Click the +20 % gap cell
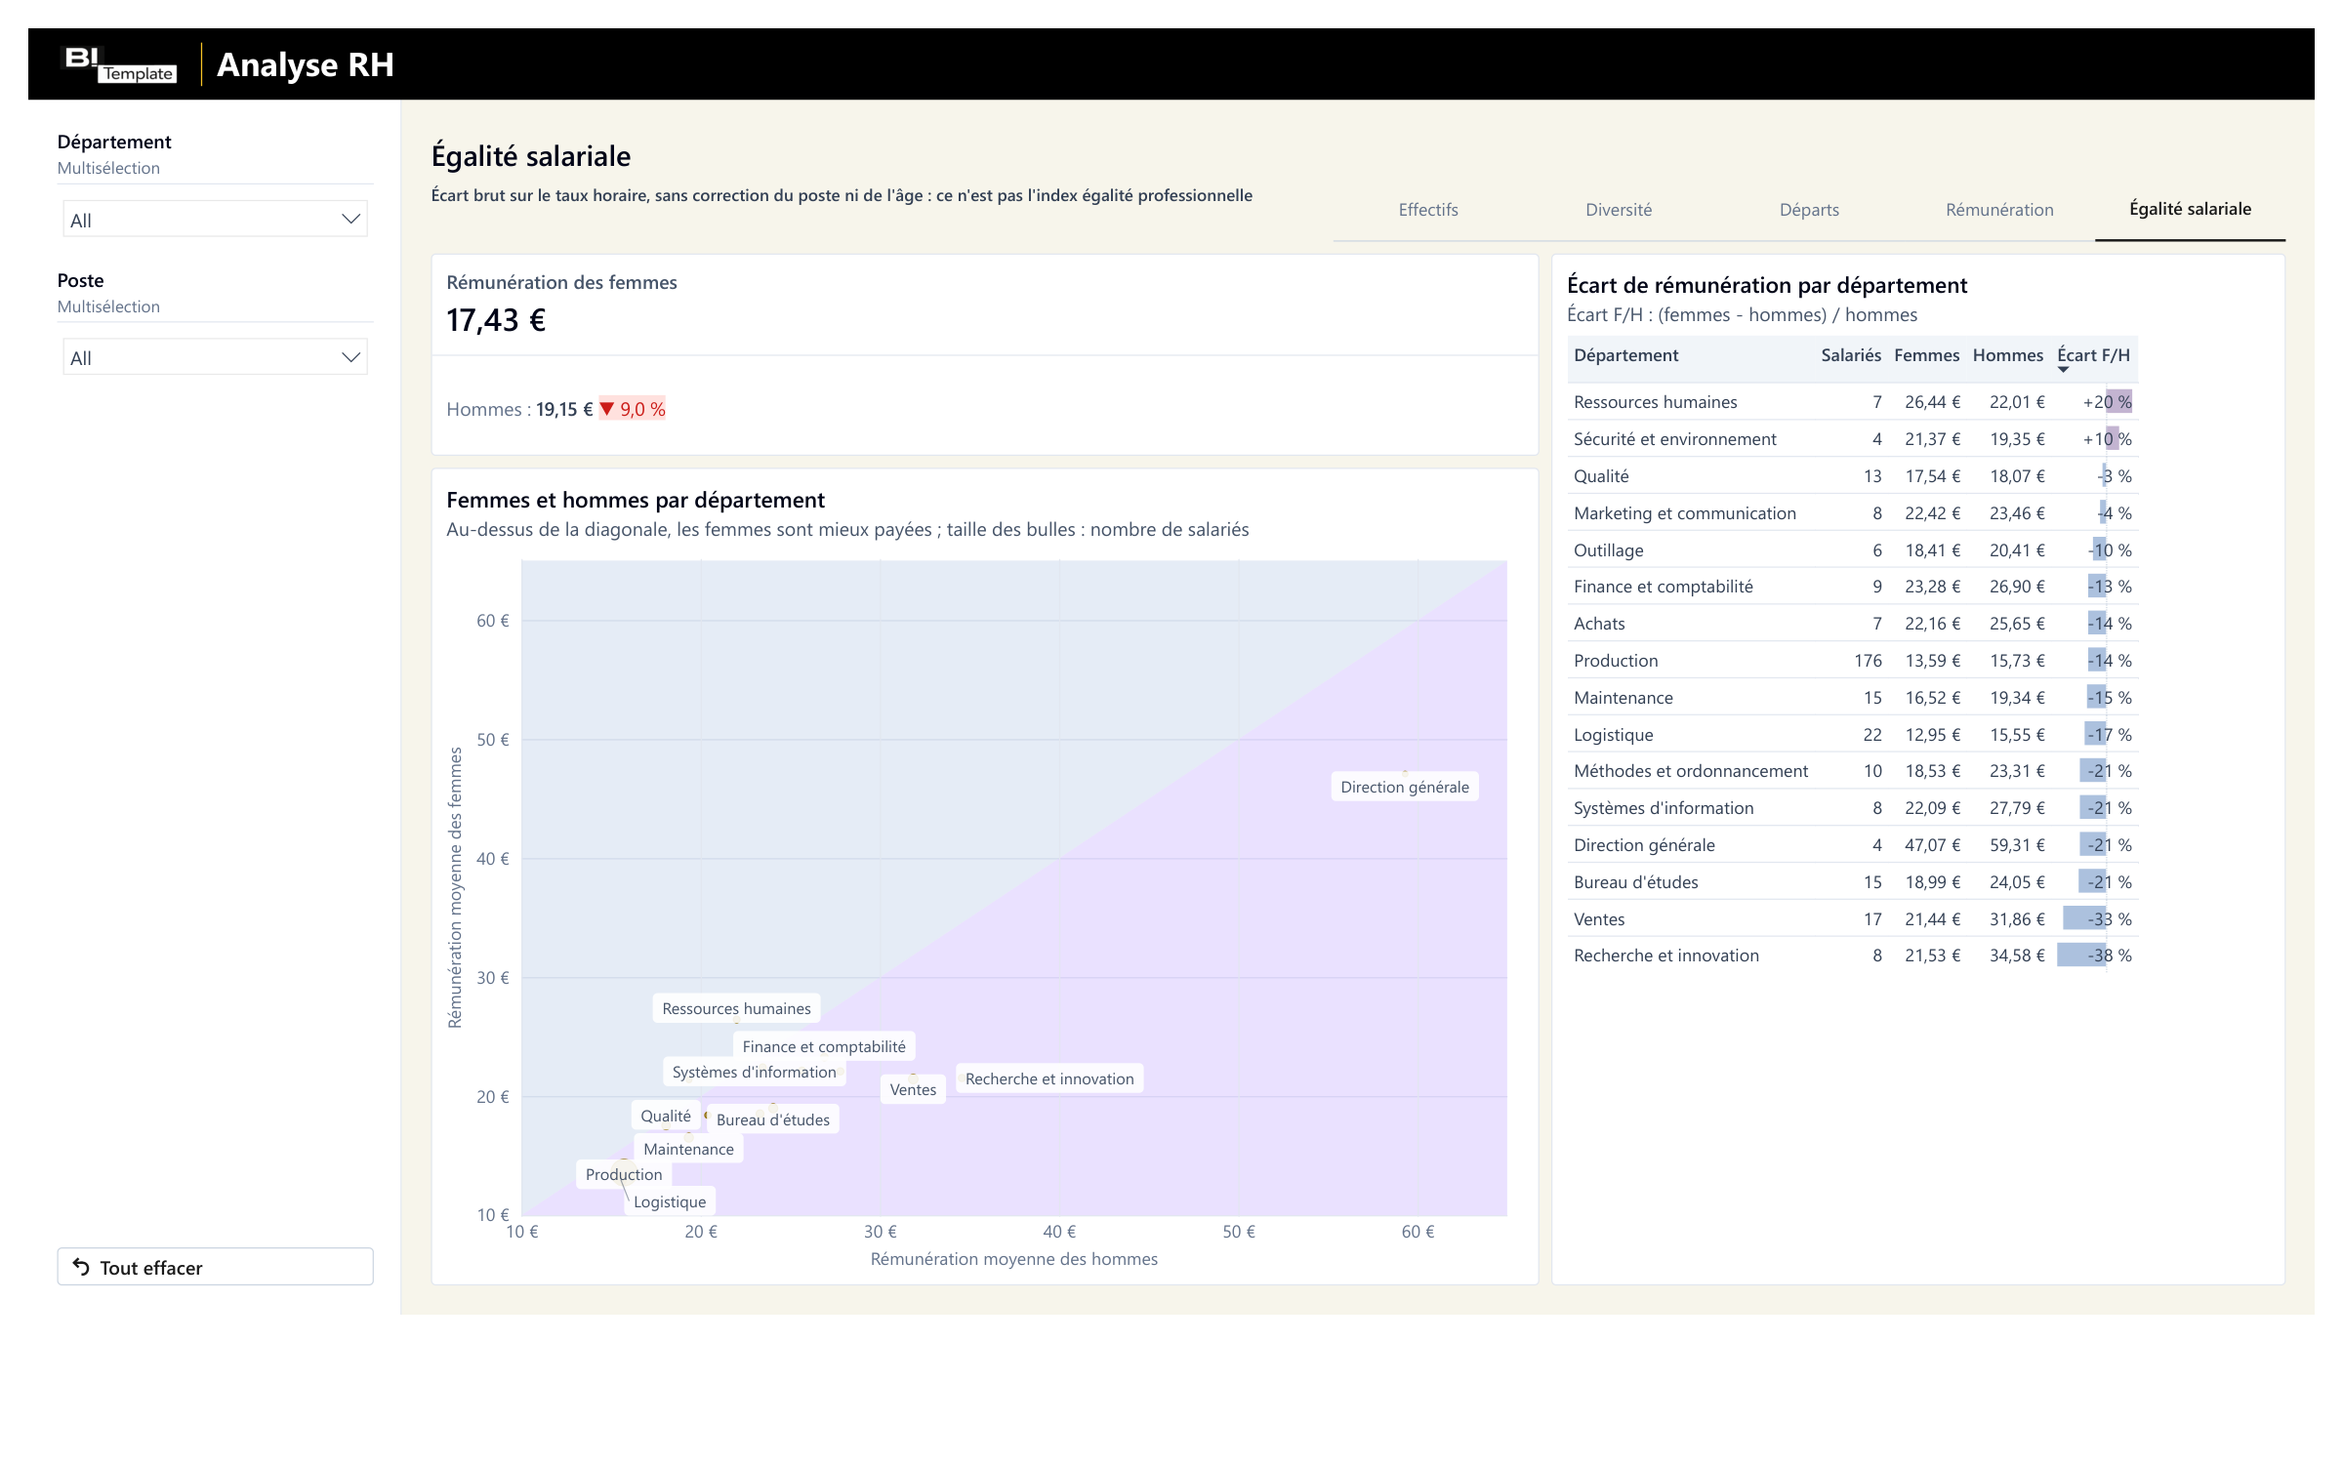The image size is (2343, 1464). 2095,402
